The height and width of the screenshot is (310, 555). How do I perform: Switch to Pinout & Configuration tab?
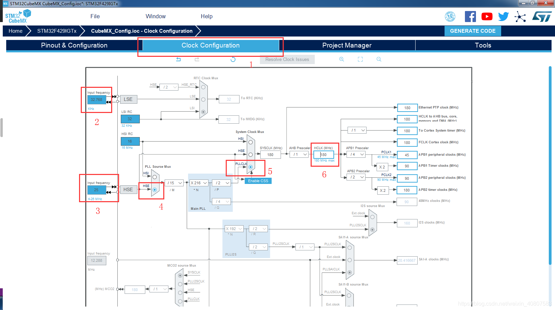(74, 45)
